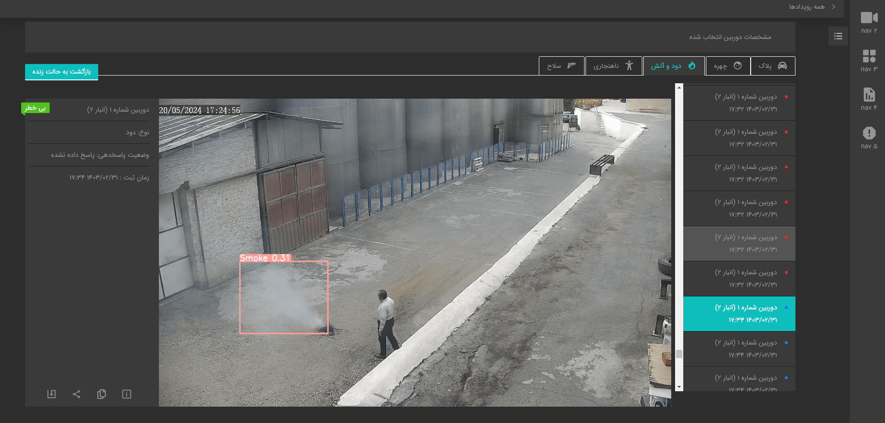Click the camera name in the details panel
This screenshot has width=885, height=423.
pyautogui.click(x=118, y=110)
